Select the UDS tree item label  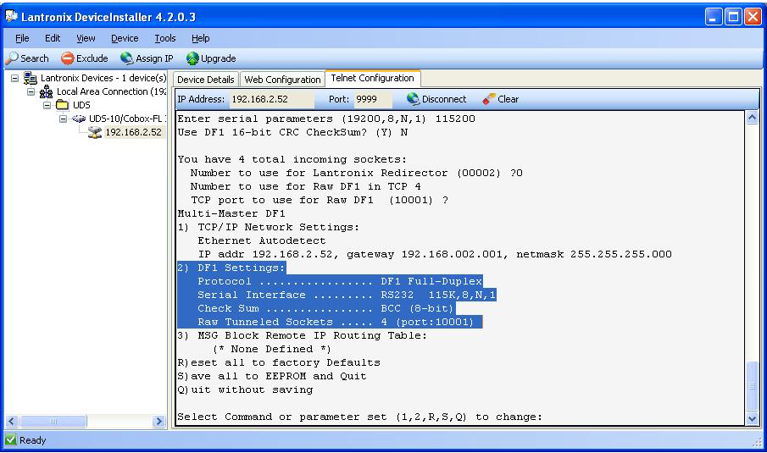coord(81,105)
